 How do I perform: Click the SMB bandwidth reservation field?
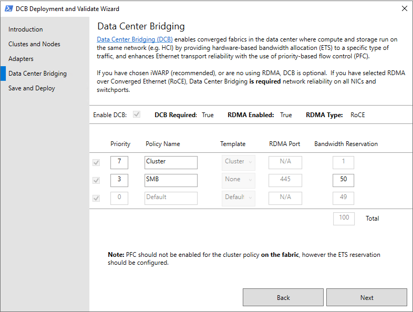[343, 180]
